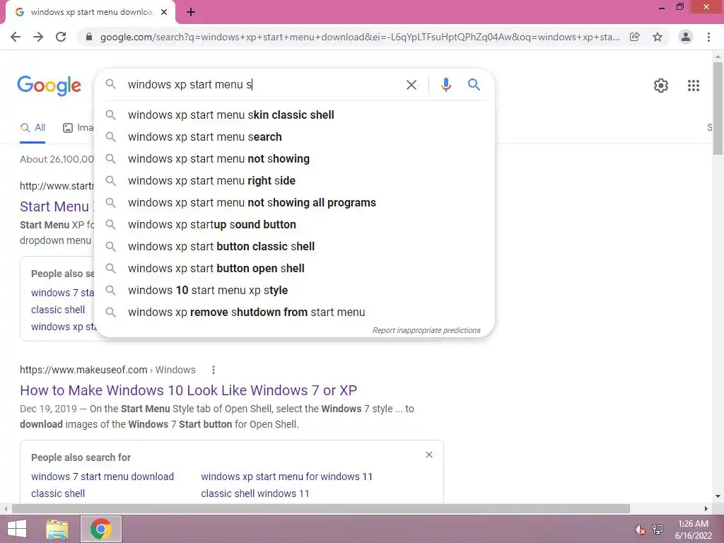
Task: Choose suggestion 'start button classic shell'
Action: click(x=295, y=247)
